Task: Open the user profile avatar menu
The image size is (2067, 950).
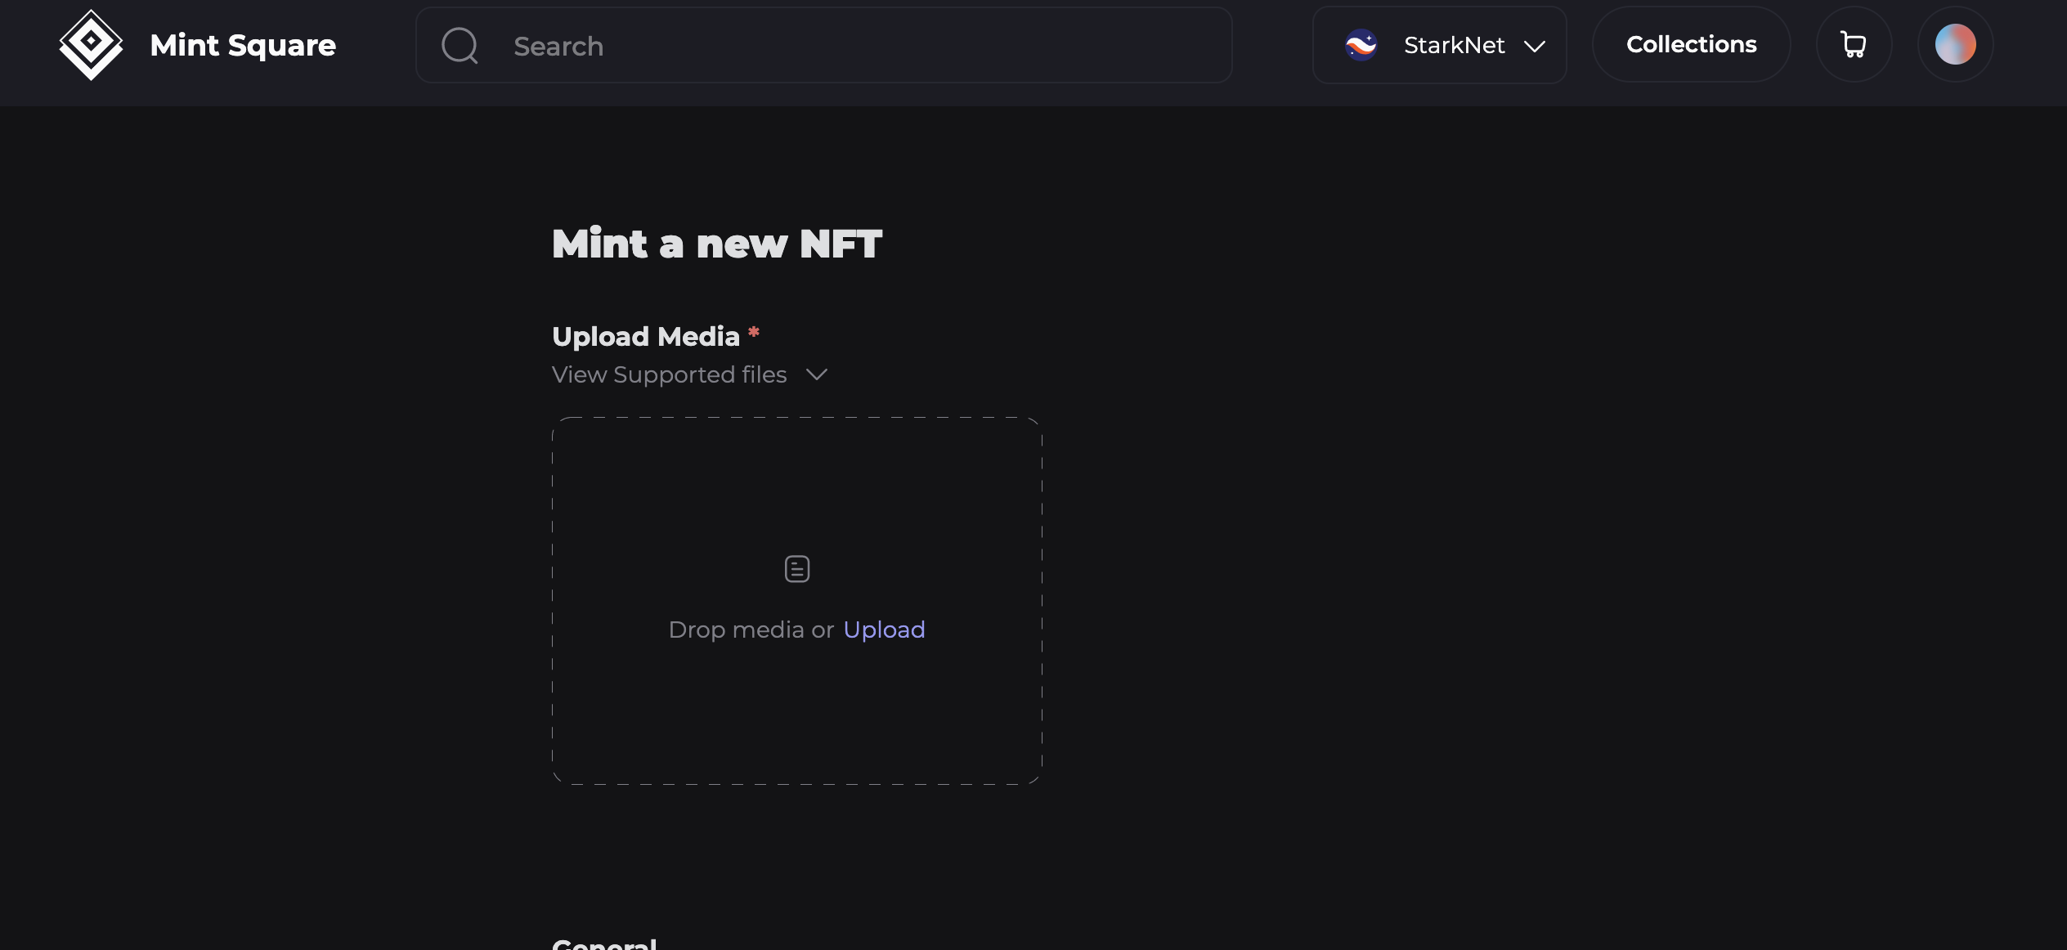Action: (1955, 44)
